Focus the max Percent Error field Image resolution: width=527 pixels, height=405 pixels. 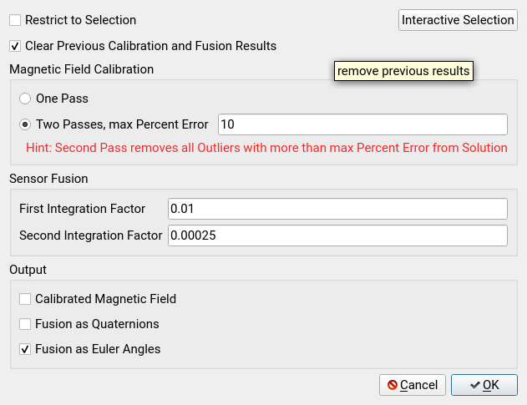coord(362,124)
